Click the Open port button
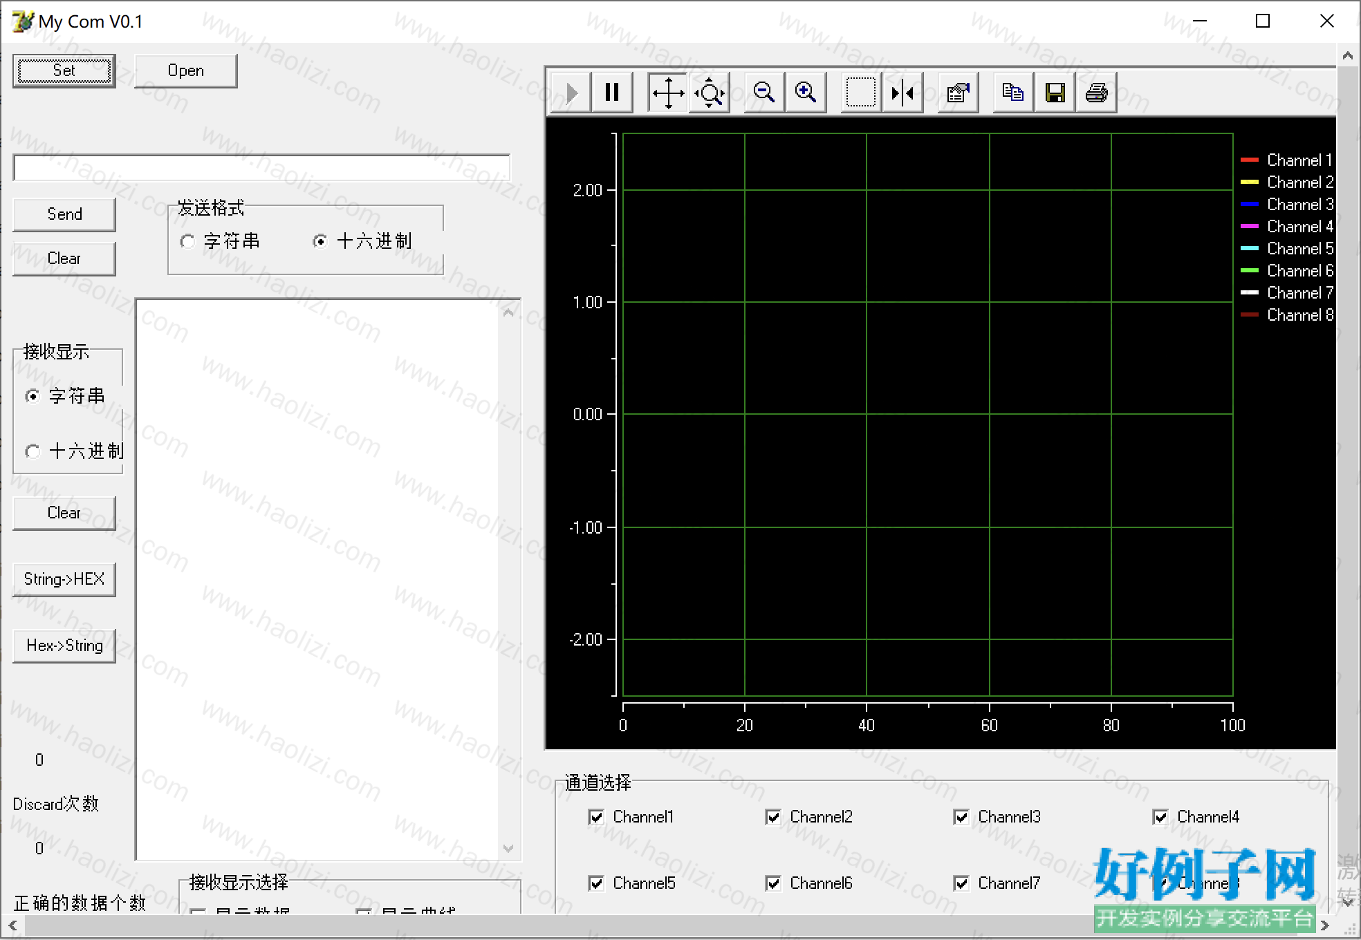Screen dimensions: 1361x940 tap(186, 70)
